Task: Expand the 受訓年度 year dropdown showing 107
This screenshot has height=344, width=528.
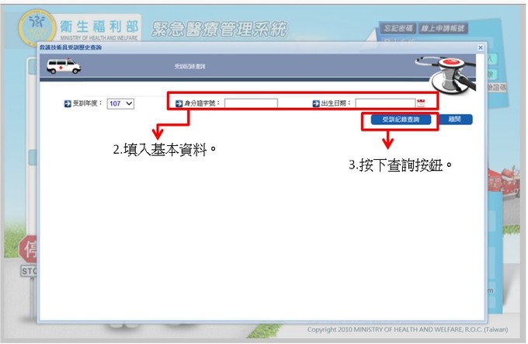Action: click(121, 103)
